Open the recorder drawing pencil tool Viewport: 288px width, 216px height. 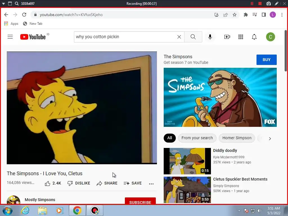(x=277, y=3)
